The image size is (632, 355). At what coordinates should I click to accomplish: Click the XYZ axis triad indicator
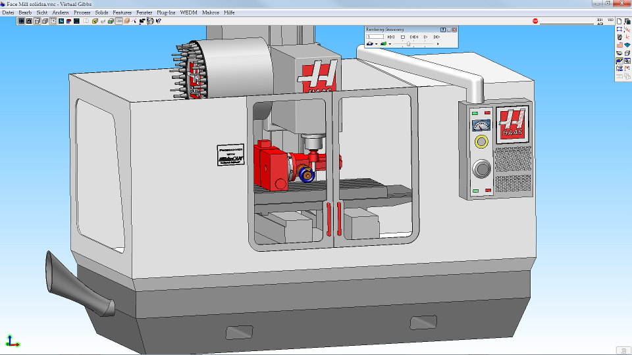12,341
